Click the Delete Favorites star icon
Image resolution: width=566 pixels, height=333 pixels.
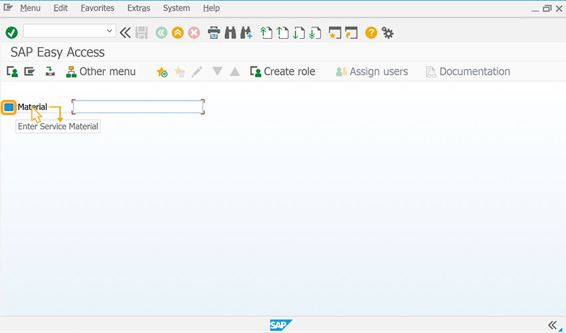click(179, 72)
